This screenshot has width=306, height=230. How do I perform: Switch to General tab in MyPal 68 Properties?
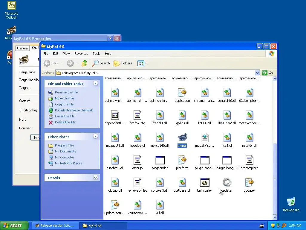[23, 48]
